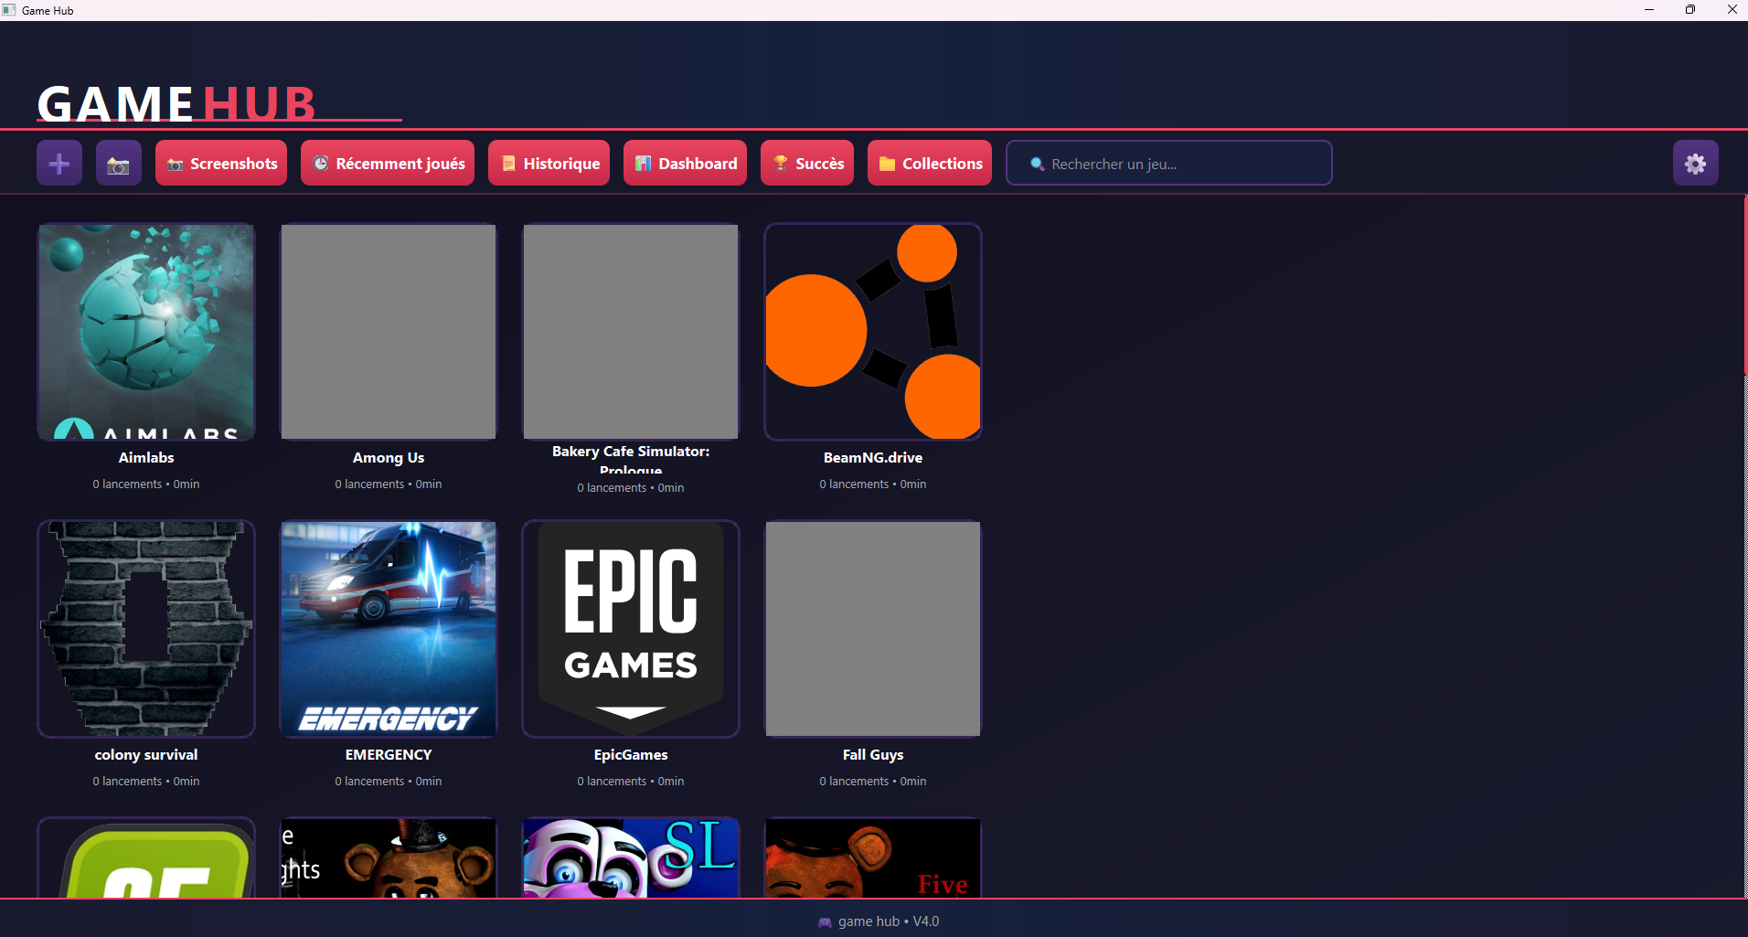Select the EpicGames logo tile
The height and width of the screenshot is (937, 1748).
631,629
